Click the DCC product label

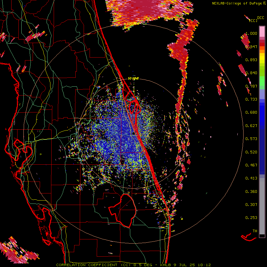[x=260, y=18]
